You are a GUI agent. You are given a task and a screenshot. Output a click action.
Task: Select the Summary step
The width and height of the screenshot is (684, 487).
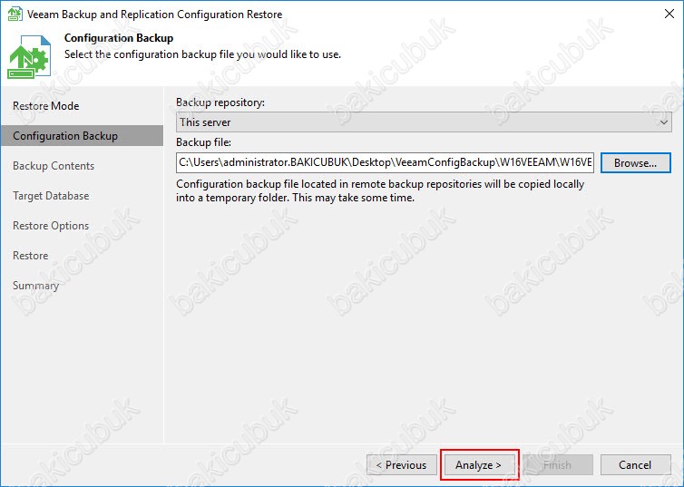pyautogui.click(x=35, y=286)
